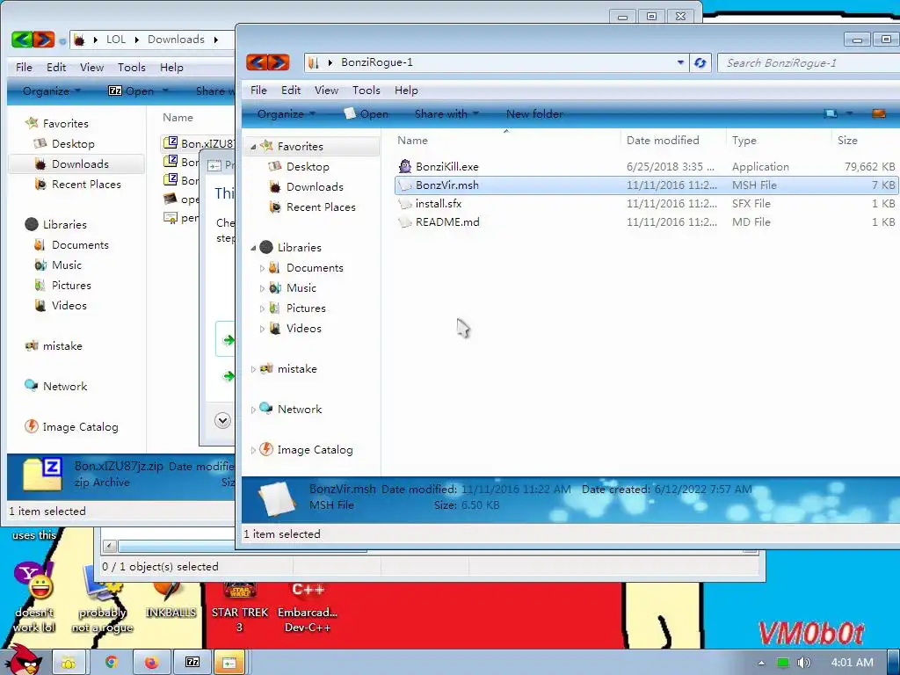Open 7-Zip from the taskbar

pos(192,663)
